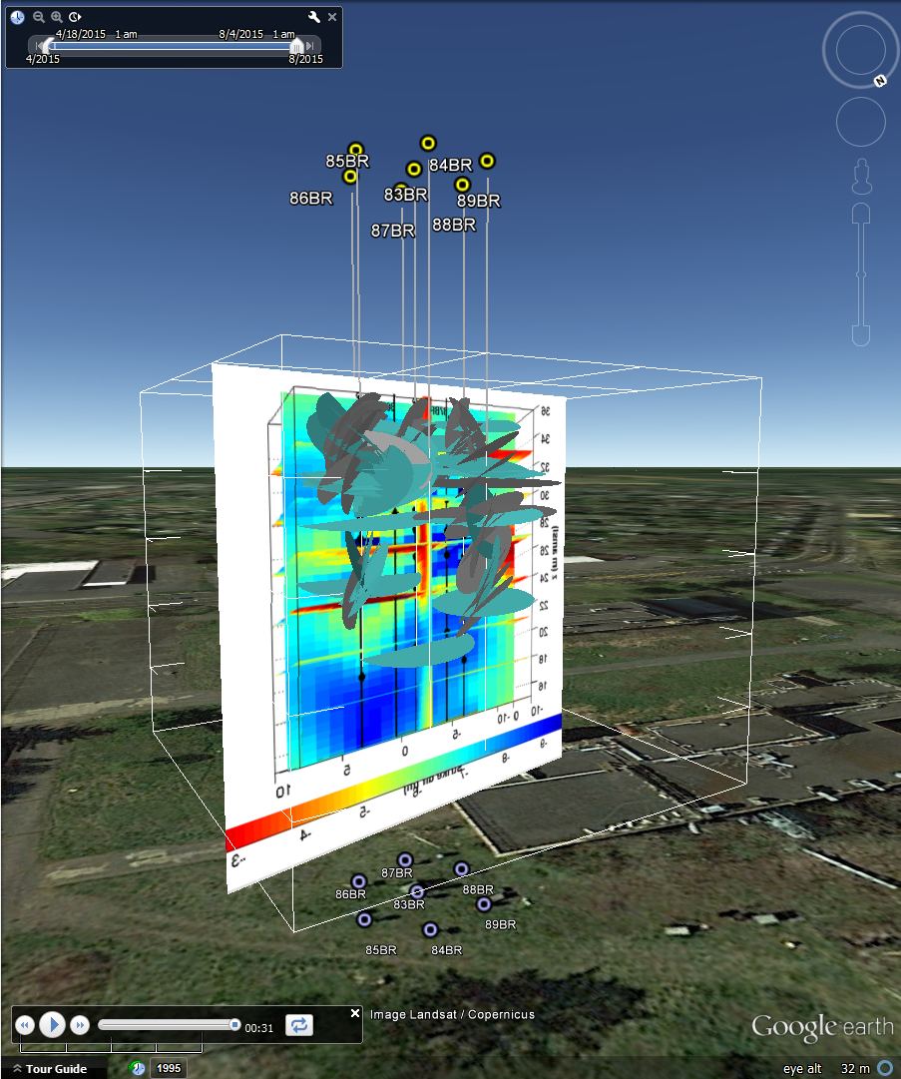Zoom in with slider top button
901x1079 pixels.
pos(861,214)
